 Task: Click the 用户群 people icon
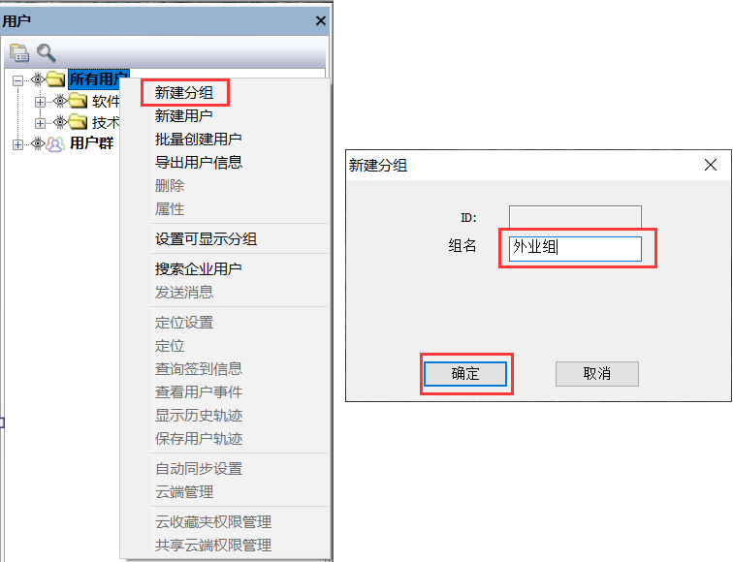[x=55, y=143]
